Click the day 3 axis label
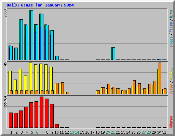This screenshot has width=175, height=136. (x=22, y=132)
